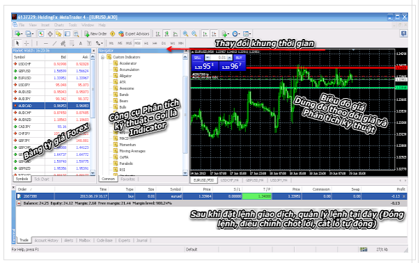
Task: Open the New Chart toolbar icon
Action: tap(18, 33)
